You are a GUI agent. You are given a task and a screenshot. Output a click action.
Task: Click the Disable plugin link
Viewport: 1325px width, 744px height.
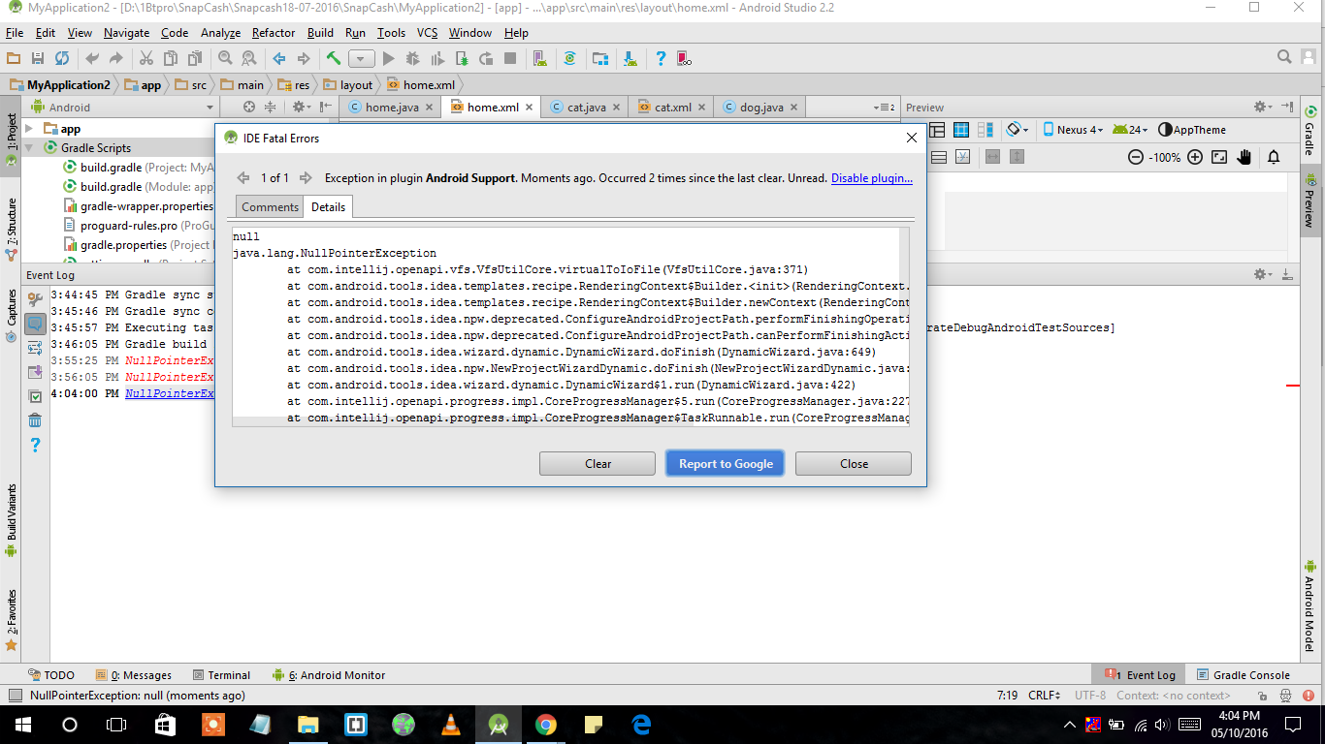872,178
